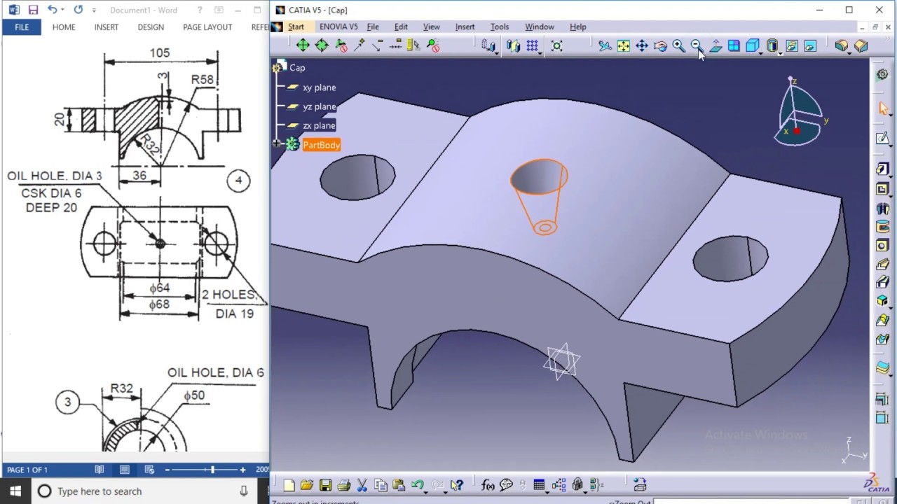This screenshot has height=504, width=897.
Task: Click the Sketcher icon in right toolbar
Action: (882, 138)
